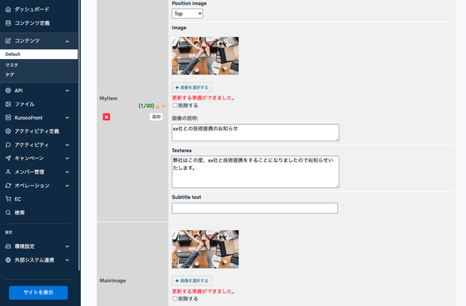Click the MyItem field label
Image resolution: width=466 pixels, height=306 pixels.
[x=109, y=99]
